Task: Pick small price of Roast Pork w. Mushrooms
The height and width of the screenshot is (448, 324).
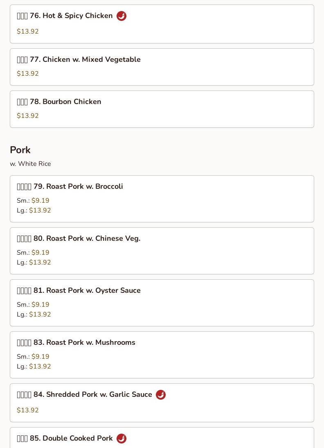Action: click(40, 357)
